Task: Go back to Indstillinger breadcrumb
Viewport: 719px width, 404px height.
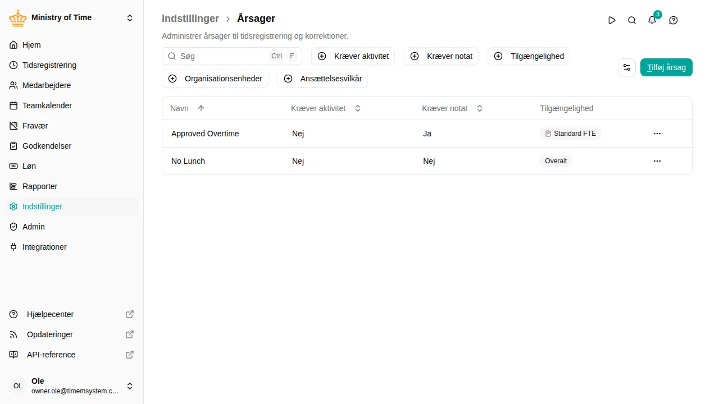Action: click(x=190, y=19)
